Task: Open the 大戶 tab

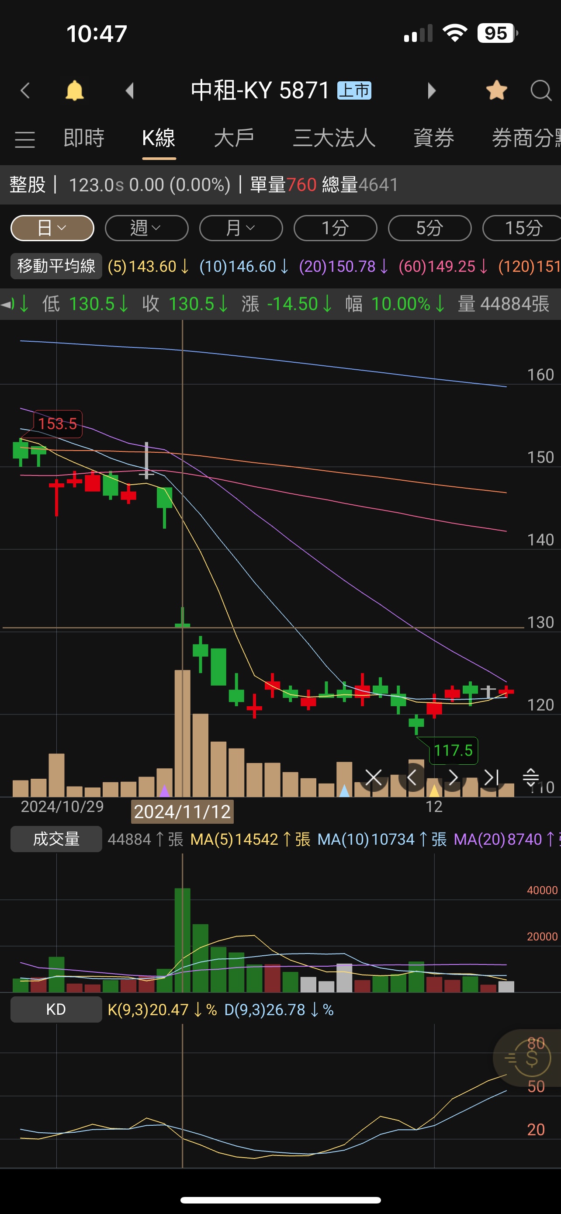Action: point(234,138)
